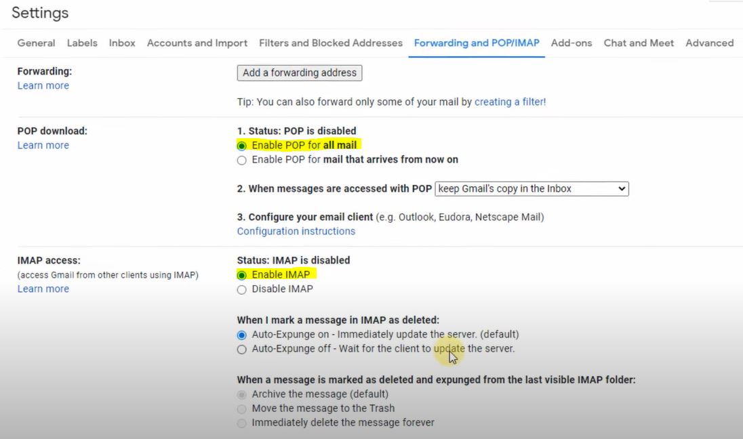The height and width of the screenshot is (439, 743).
Task: Select Immediately delete the message forever
Action: click(241, 423)
